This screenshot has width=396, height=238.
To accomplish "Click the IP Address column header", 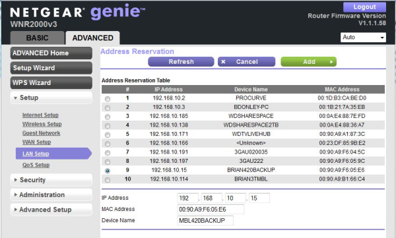I will (168, 90).
